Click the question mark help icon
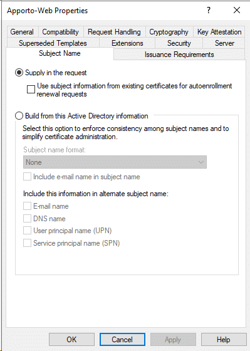 [209, 10]
